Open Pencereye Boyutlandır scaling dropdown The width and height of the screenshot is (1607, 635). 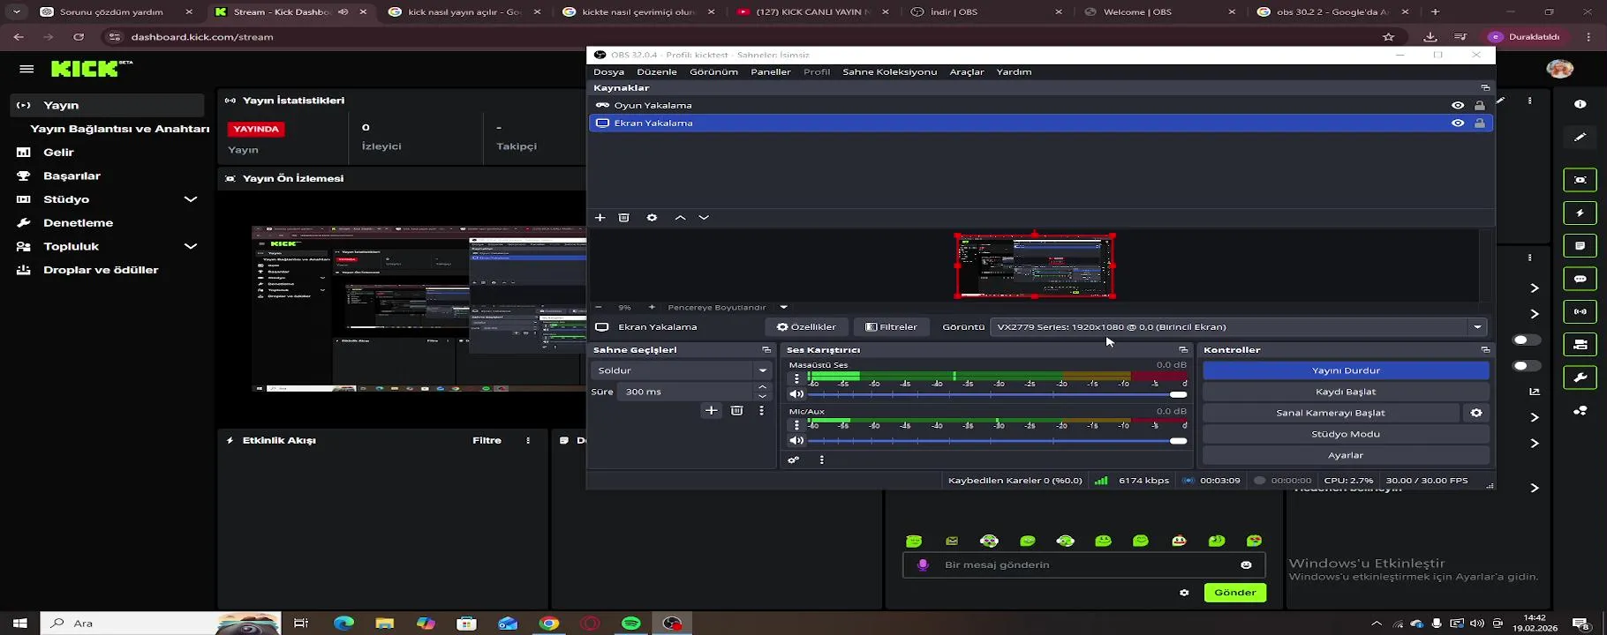tap(783, 307)
